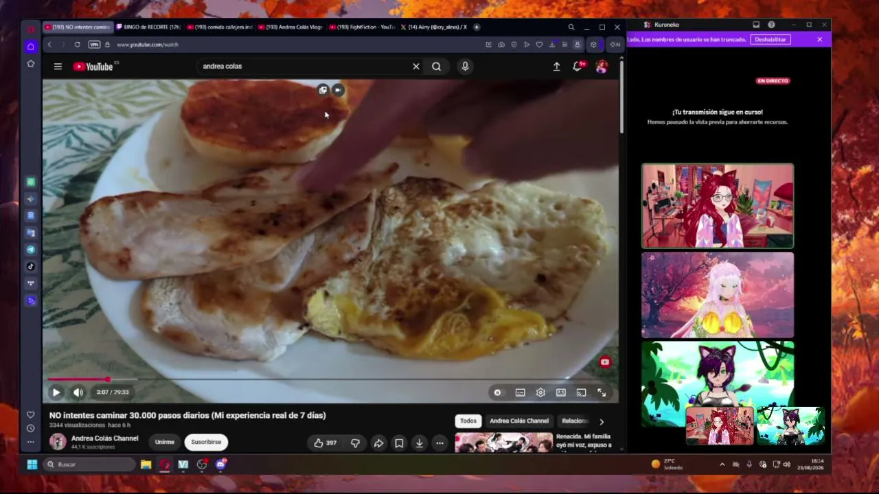Switch to the 'comida callejera' browser tab

pos(220,27)
